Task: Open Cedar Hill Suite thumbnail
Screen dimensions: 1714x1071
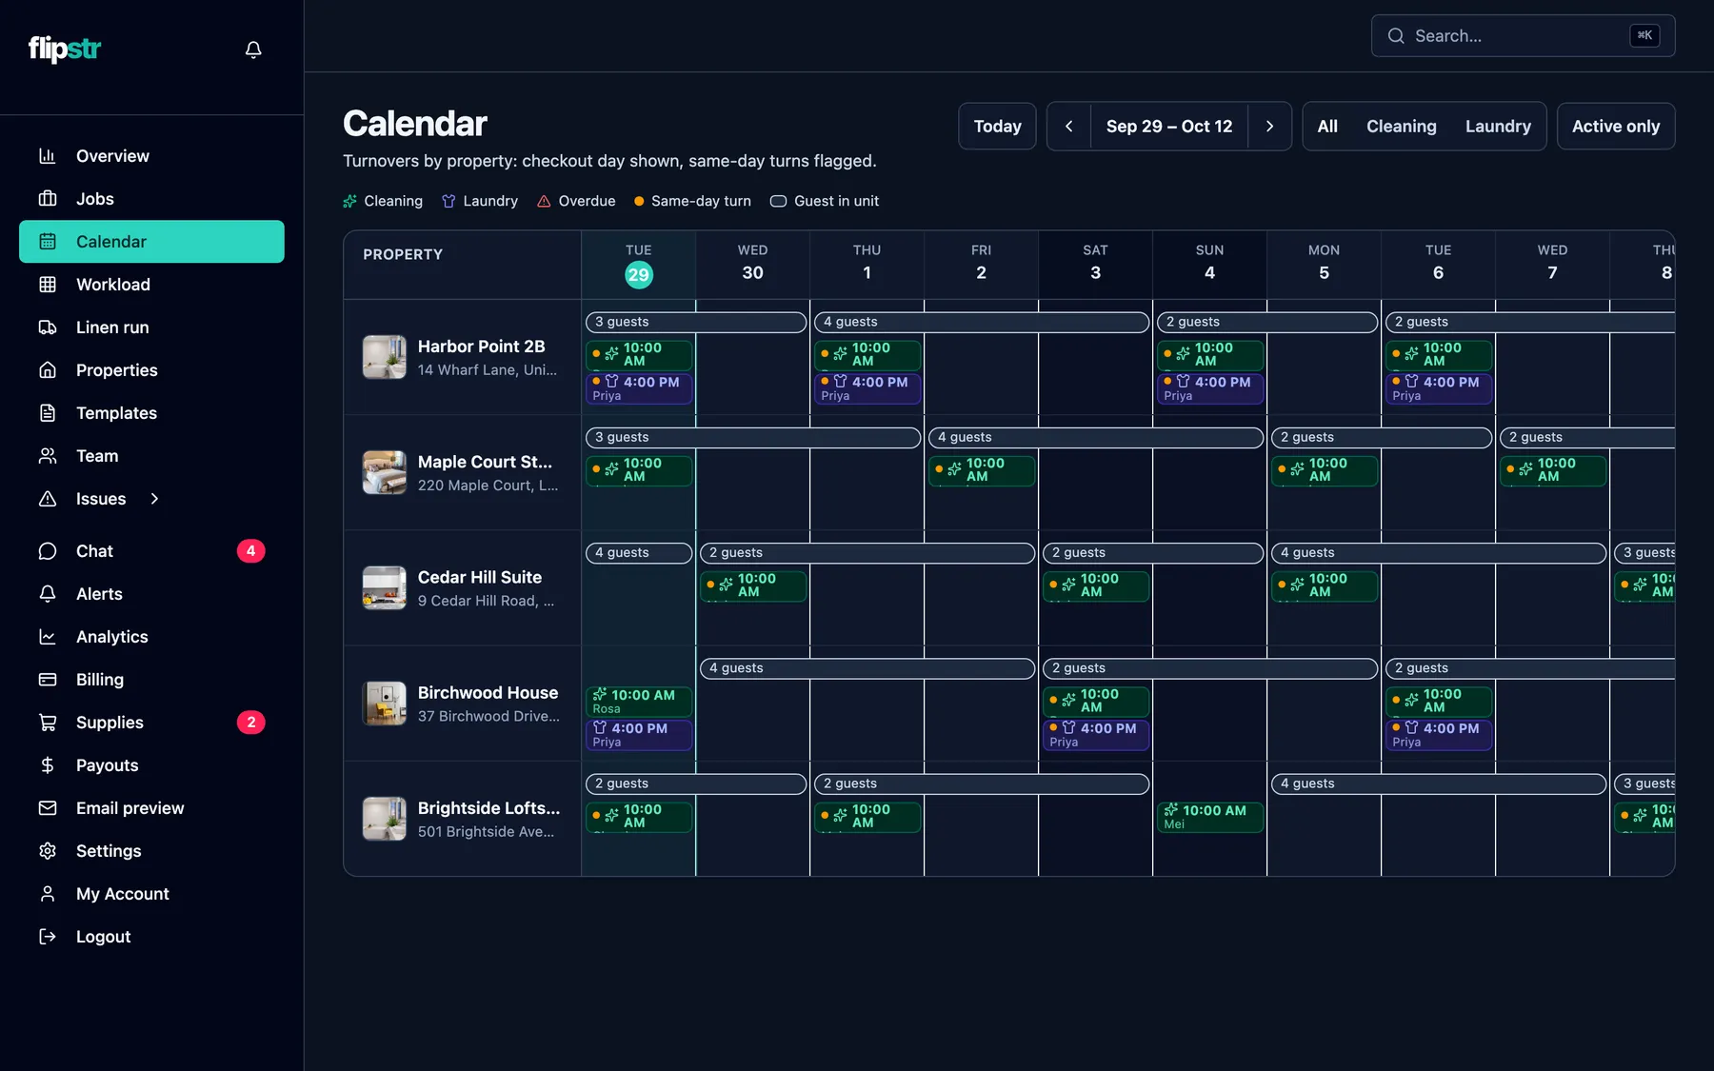Action: [385, 588]
